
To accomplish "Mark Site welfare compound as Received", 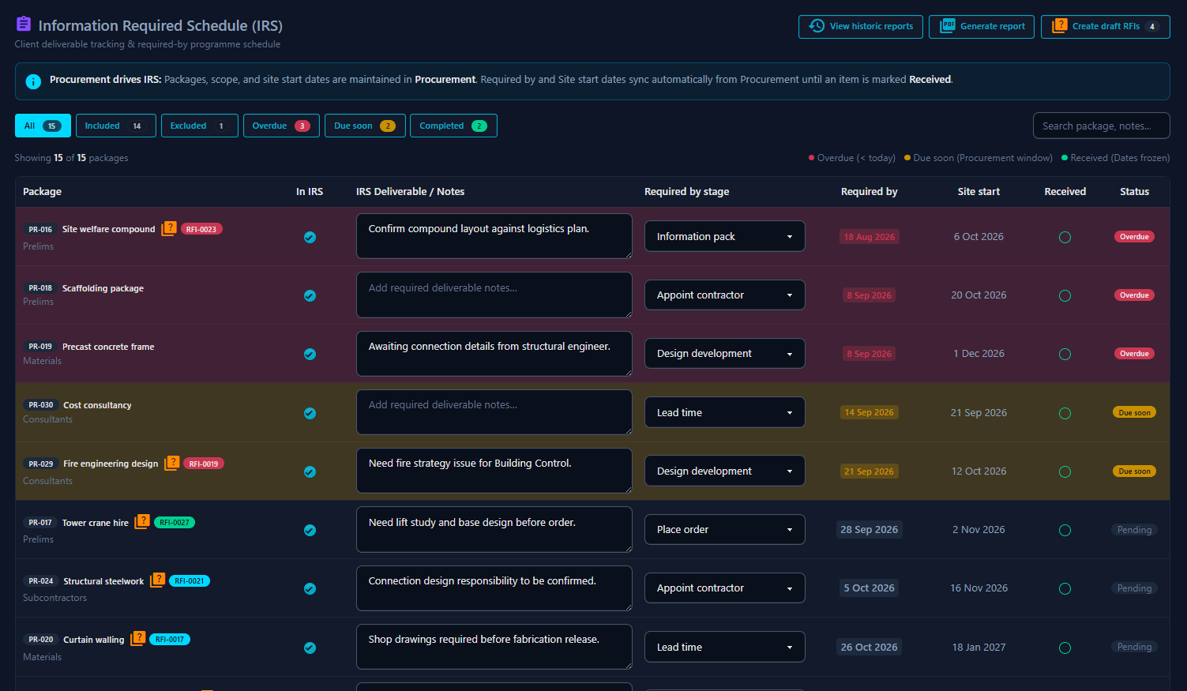I will tap(1065, 237).
